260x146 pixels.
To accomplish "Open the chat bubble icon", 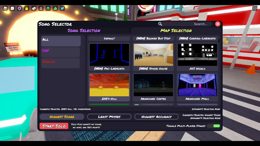I will (12, 8).
